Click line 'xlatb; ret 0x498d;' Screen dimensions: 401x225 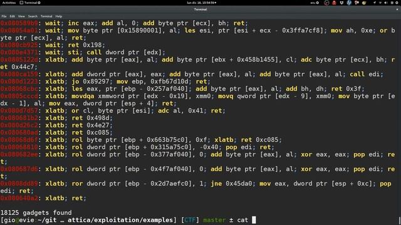click(x=79, y=118)
